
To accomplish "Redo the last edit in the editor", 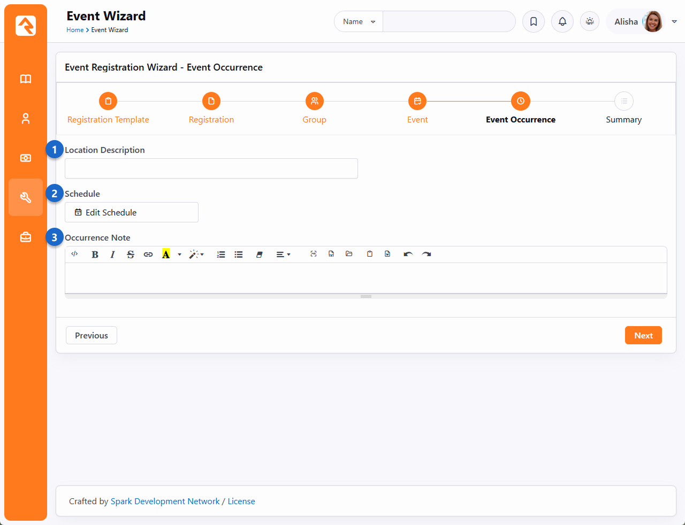I will point(426,254).
